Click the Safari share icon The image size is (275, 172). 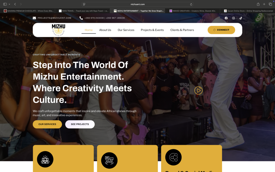tap(258, 4)
